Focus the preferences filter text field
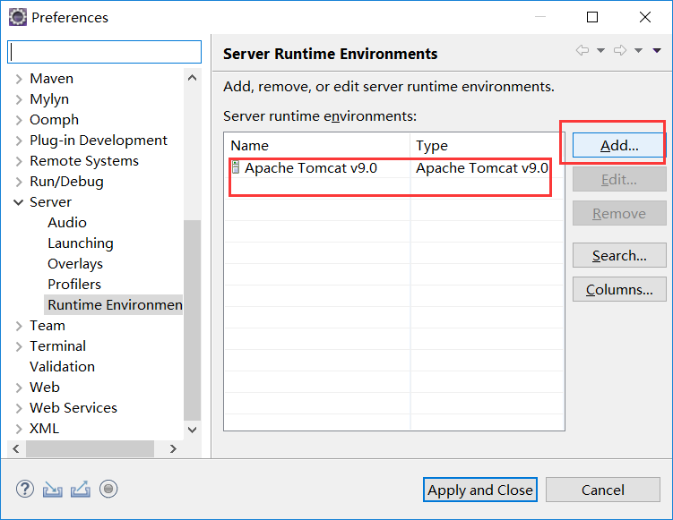Image resolution: width=673 pixels, height=520 pixels. coord(104,52)
